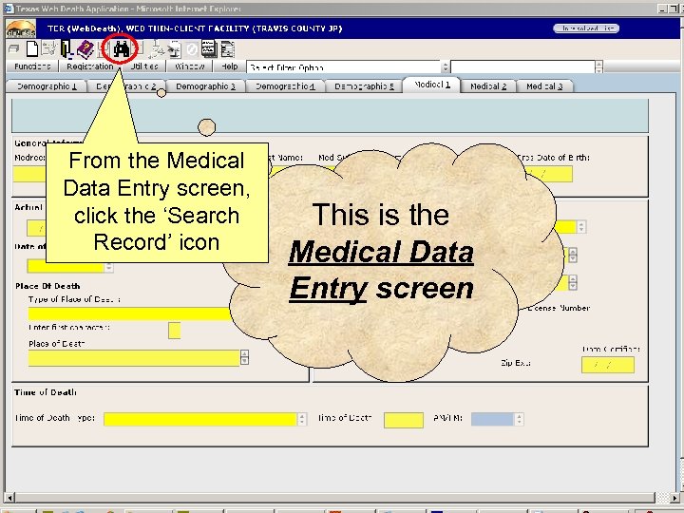Click the Date of Birth yellow field

point(550,174)
